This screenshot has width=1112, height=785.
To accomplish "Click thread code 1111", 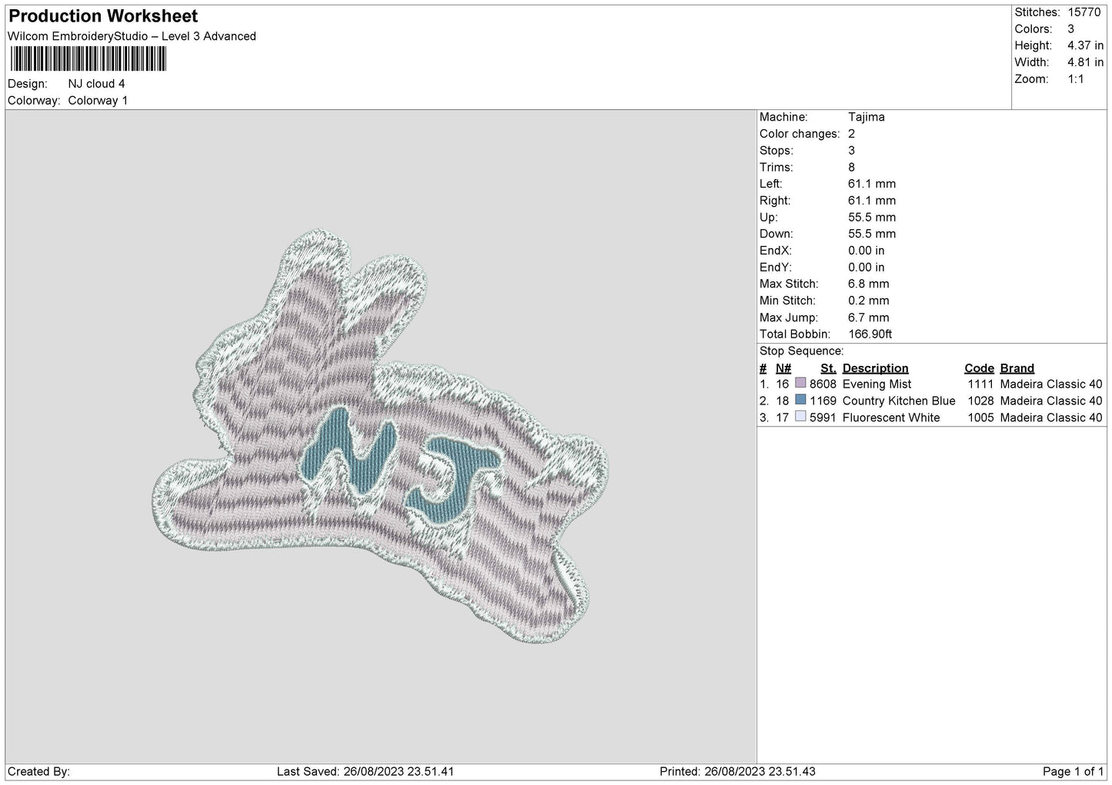I will tap(980, 384).
